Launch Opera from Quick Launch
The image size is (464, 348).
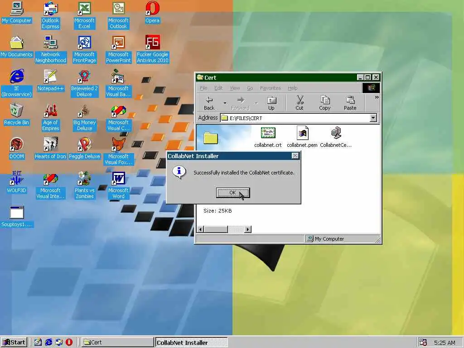click(x=69, y=343)
